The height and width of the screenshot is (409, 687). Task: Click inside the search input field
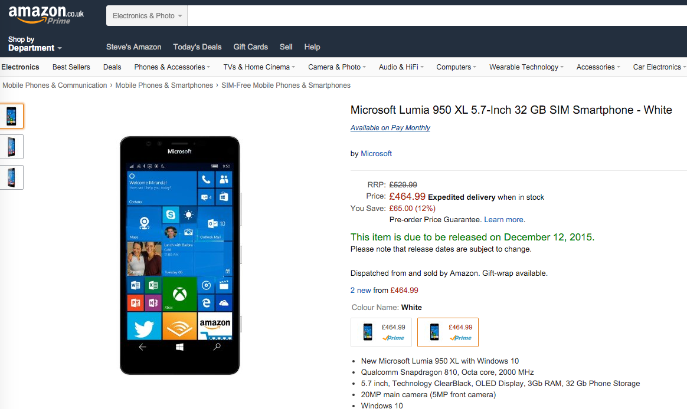pos(437,16)
